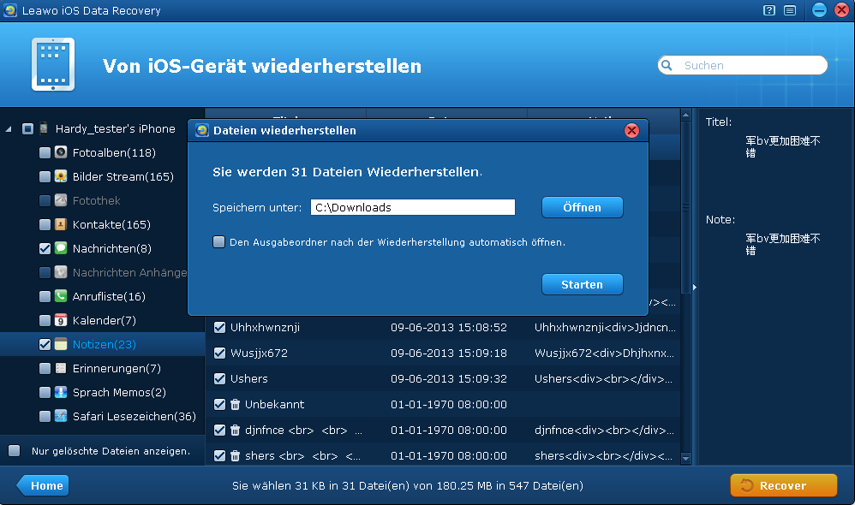
Task: Minimize the application window
Action: (819, 9)
